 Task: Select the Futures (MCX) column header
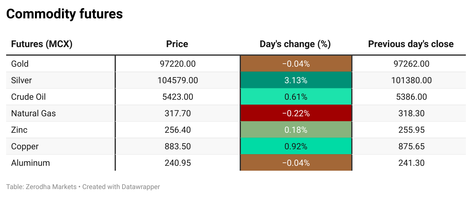42,44
